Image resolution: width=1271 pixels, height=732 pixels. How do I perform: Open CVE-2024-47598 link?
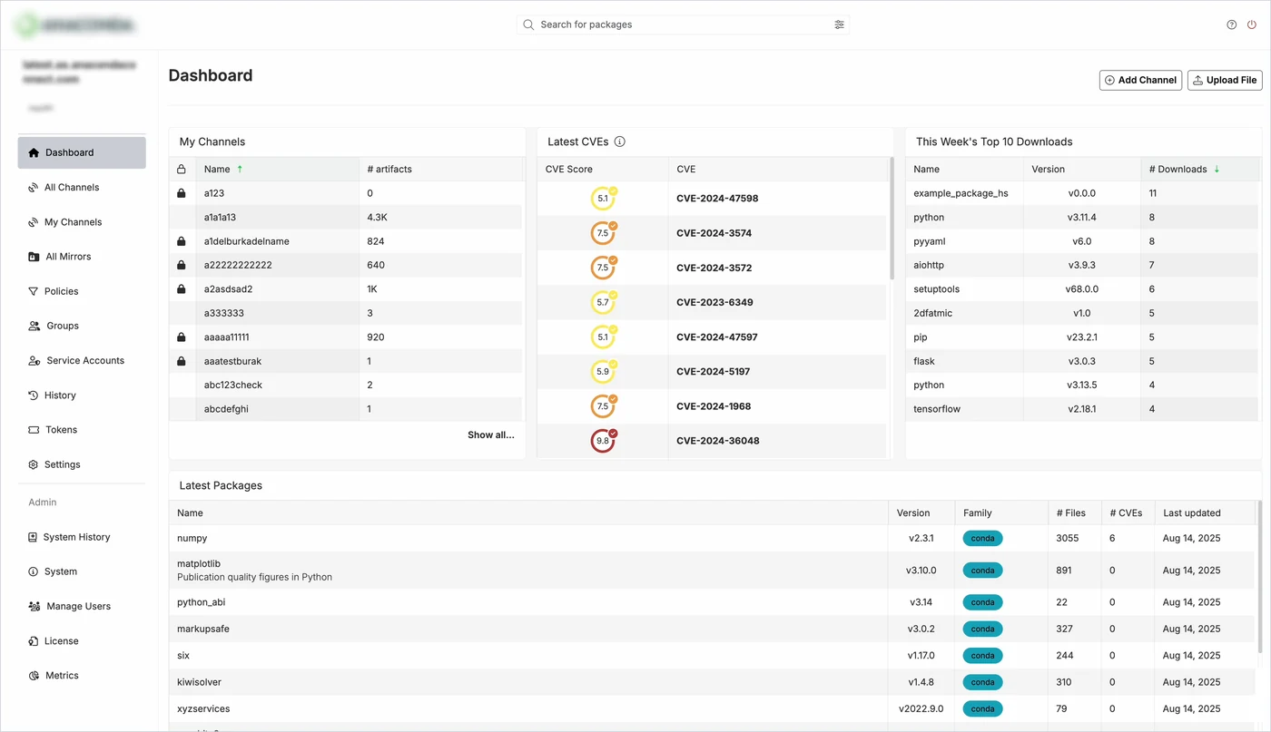(x=717, y=199)
